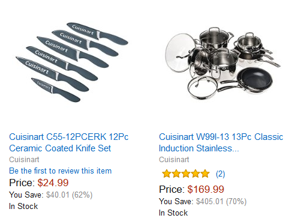Click the first gold star icon

click(x=167, y=174)
